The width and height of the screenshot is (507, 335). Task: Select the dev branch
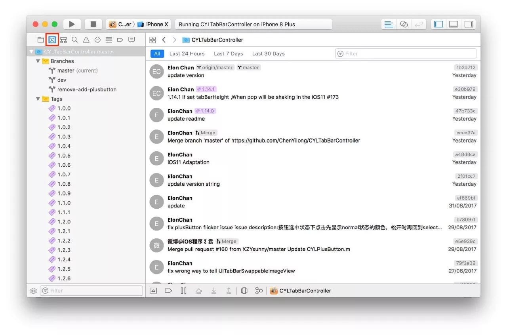[86, 80]
